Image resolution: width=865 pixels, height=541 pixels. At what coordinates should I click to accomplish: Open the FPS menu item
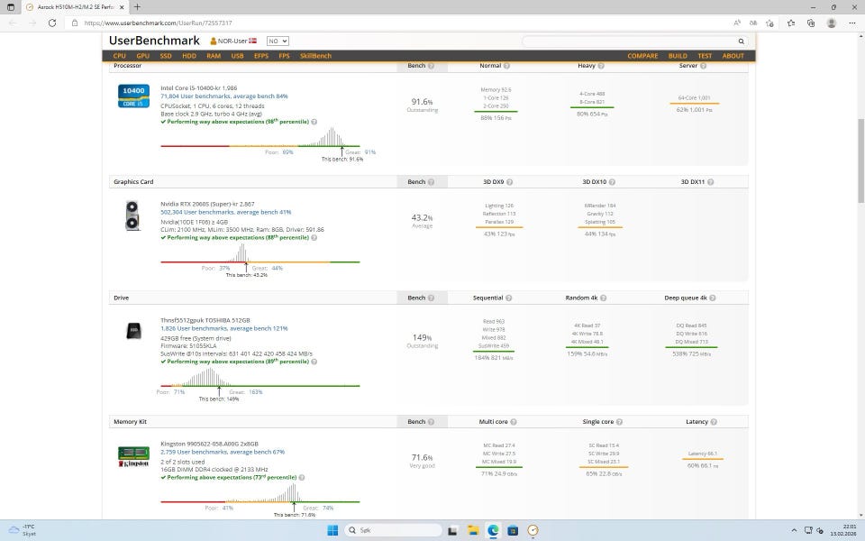click(x=284, y=56)
